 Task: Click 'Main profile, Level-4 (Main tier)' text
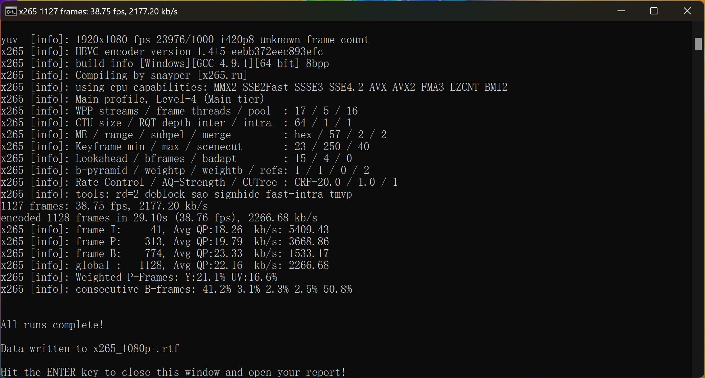pyautogui.click(x=170, y=99)
